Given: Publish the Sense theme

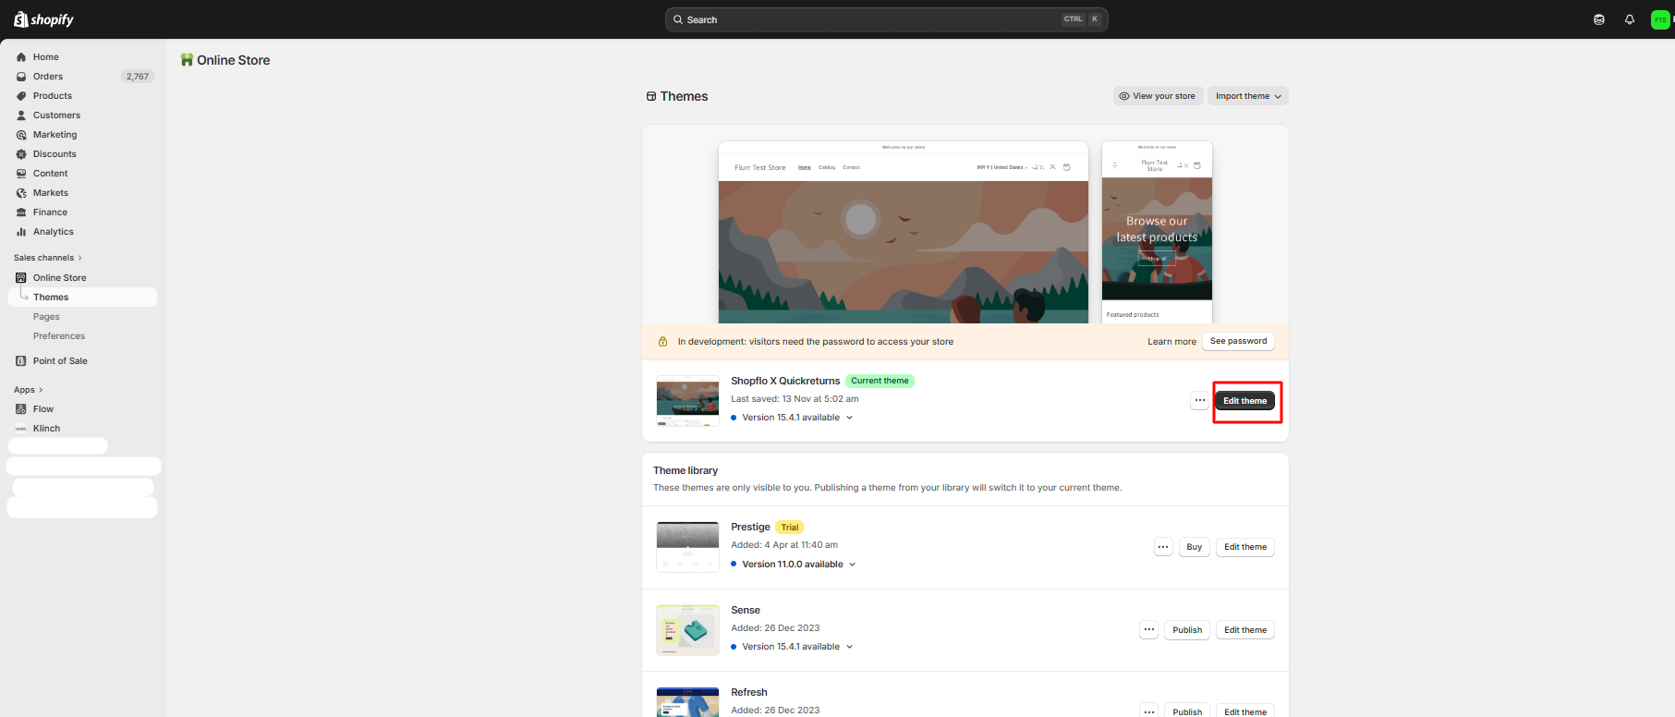Looking at the screenshot, I should pos(1187,630).
